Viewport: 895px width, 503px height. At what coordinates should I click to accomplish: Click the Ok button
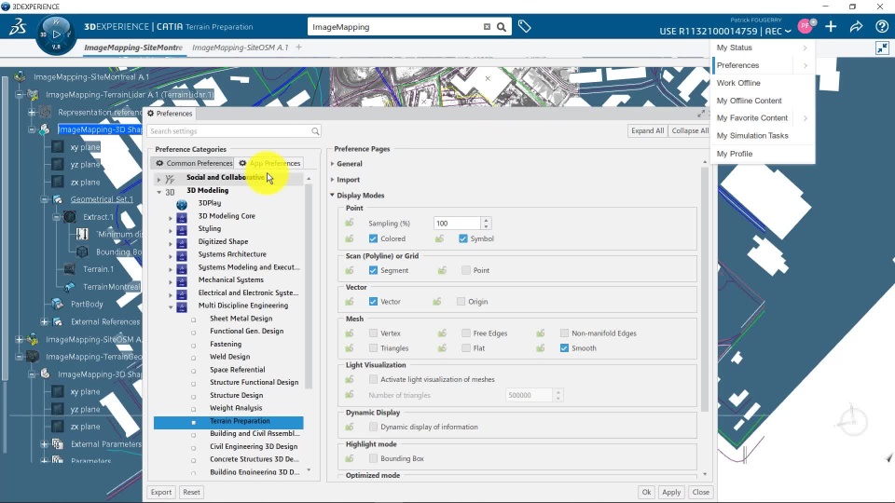pos(646,492)
